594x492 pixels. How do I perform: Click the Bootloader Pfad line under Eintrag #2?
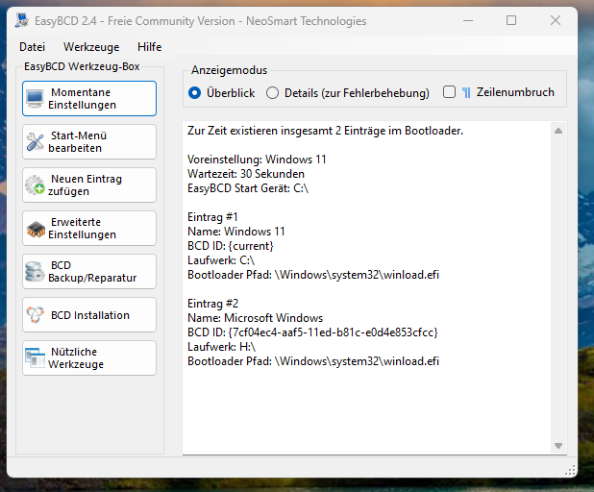(313, 361)
